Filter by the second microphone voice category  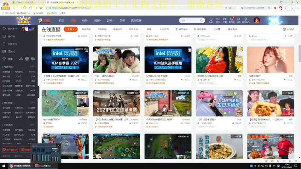tap(200, 29)
